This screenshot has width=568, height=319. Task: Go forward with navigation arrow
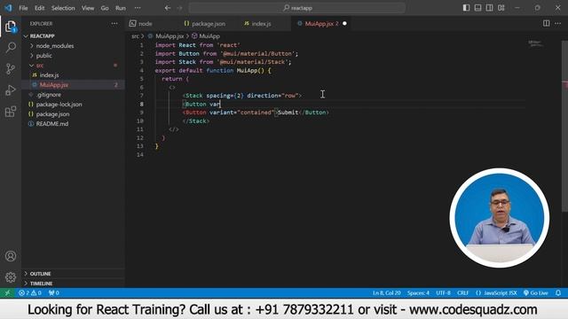pos(179,8)
